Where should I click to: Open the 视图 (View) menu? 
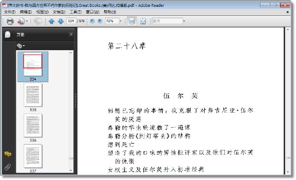pos(42,12)
